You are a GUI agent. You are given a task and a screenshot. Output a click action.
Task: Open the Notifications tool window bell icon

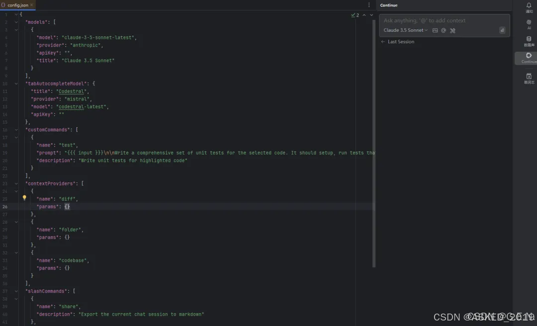[529, 5]
